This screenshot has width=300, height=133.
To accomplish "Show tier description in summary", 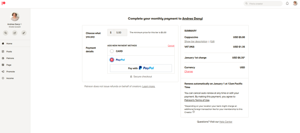I will (196, 41).
